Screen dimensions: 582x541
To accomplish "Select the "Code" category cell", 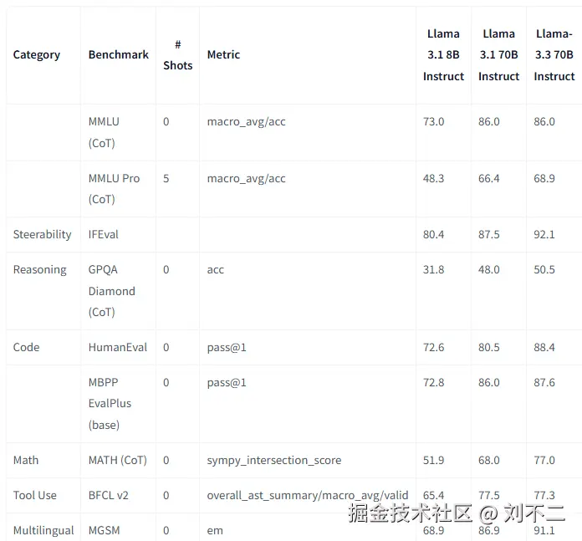I will (x=26, y=347).
